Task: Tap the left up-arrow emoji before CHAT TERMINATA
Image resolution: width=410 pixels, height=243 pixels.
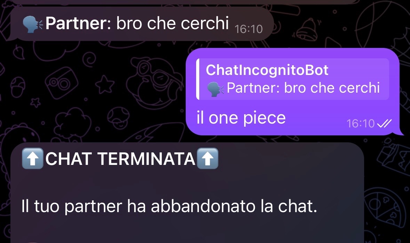Action: (x=32, y=159)
